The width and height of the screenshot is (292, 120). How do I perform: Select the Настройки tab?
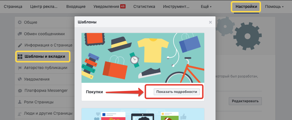tap(246, 7)
